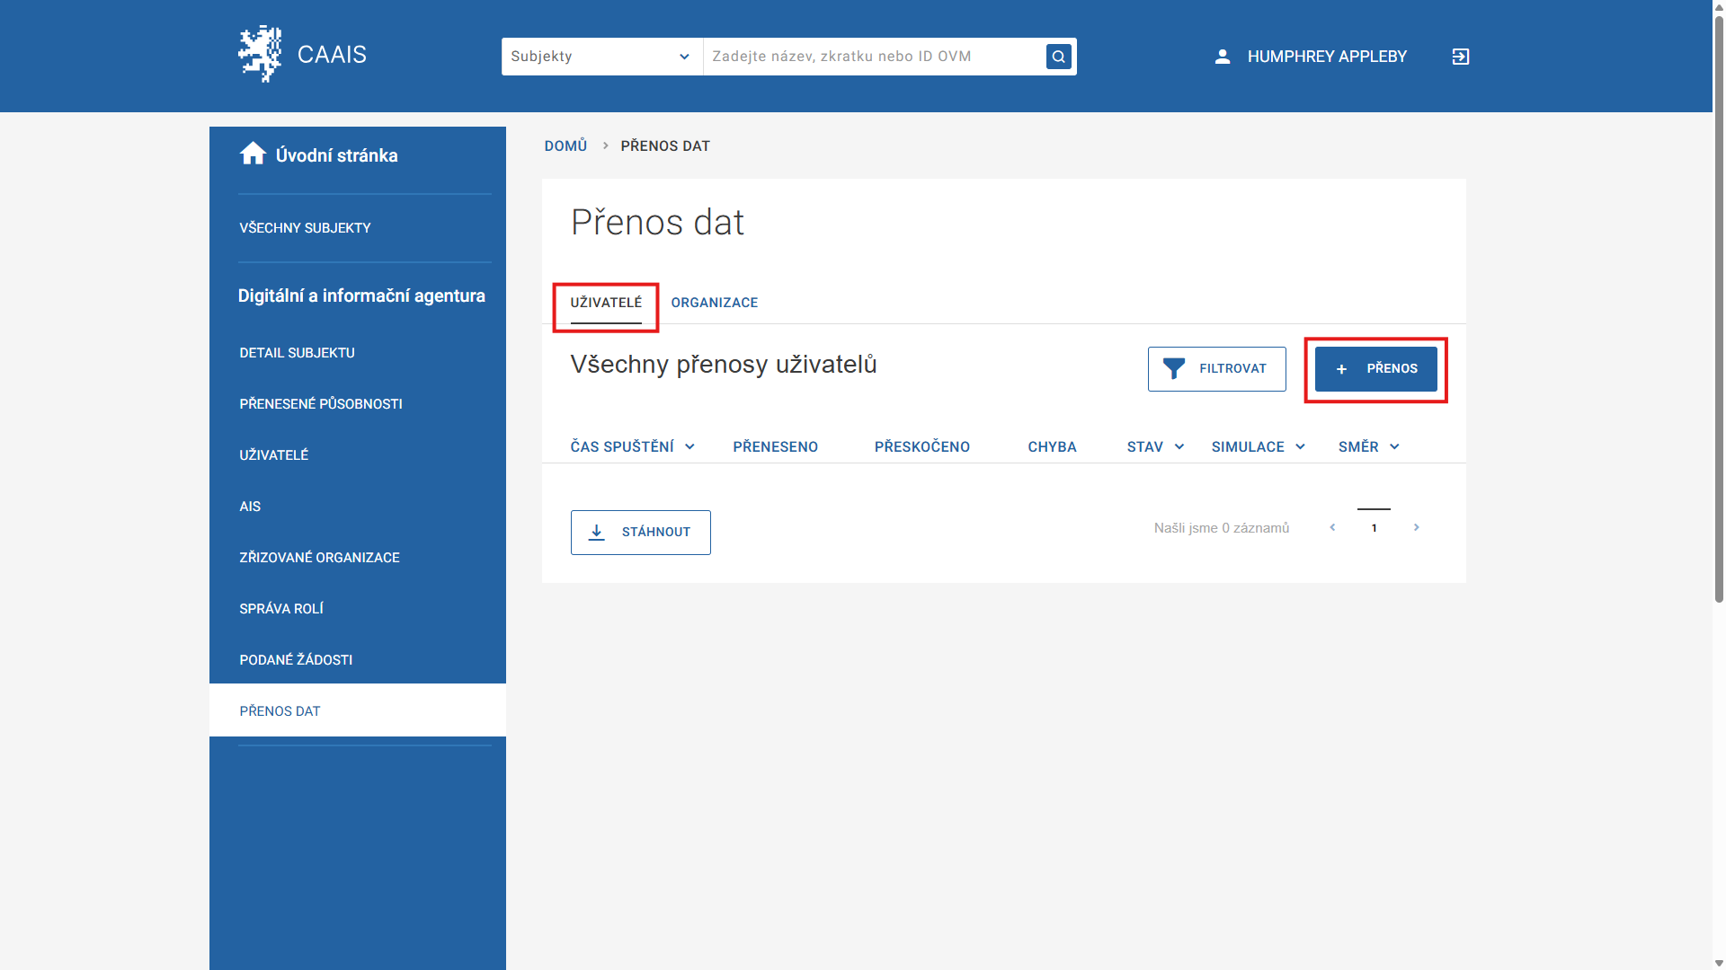The height and width of the screenshot is (970, 1726).
Task: Open Správa rolí in sidebar
Action: coord(281,609)
